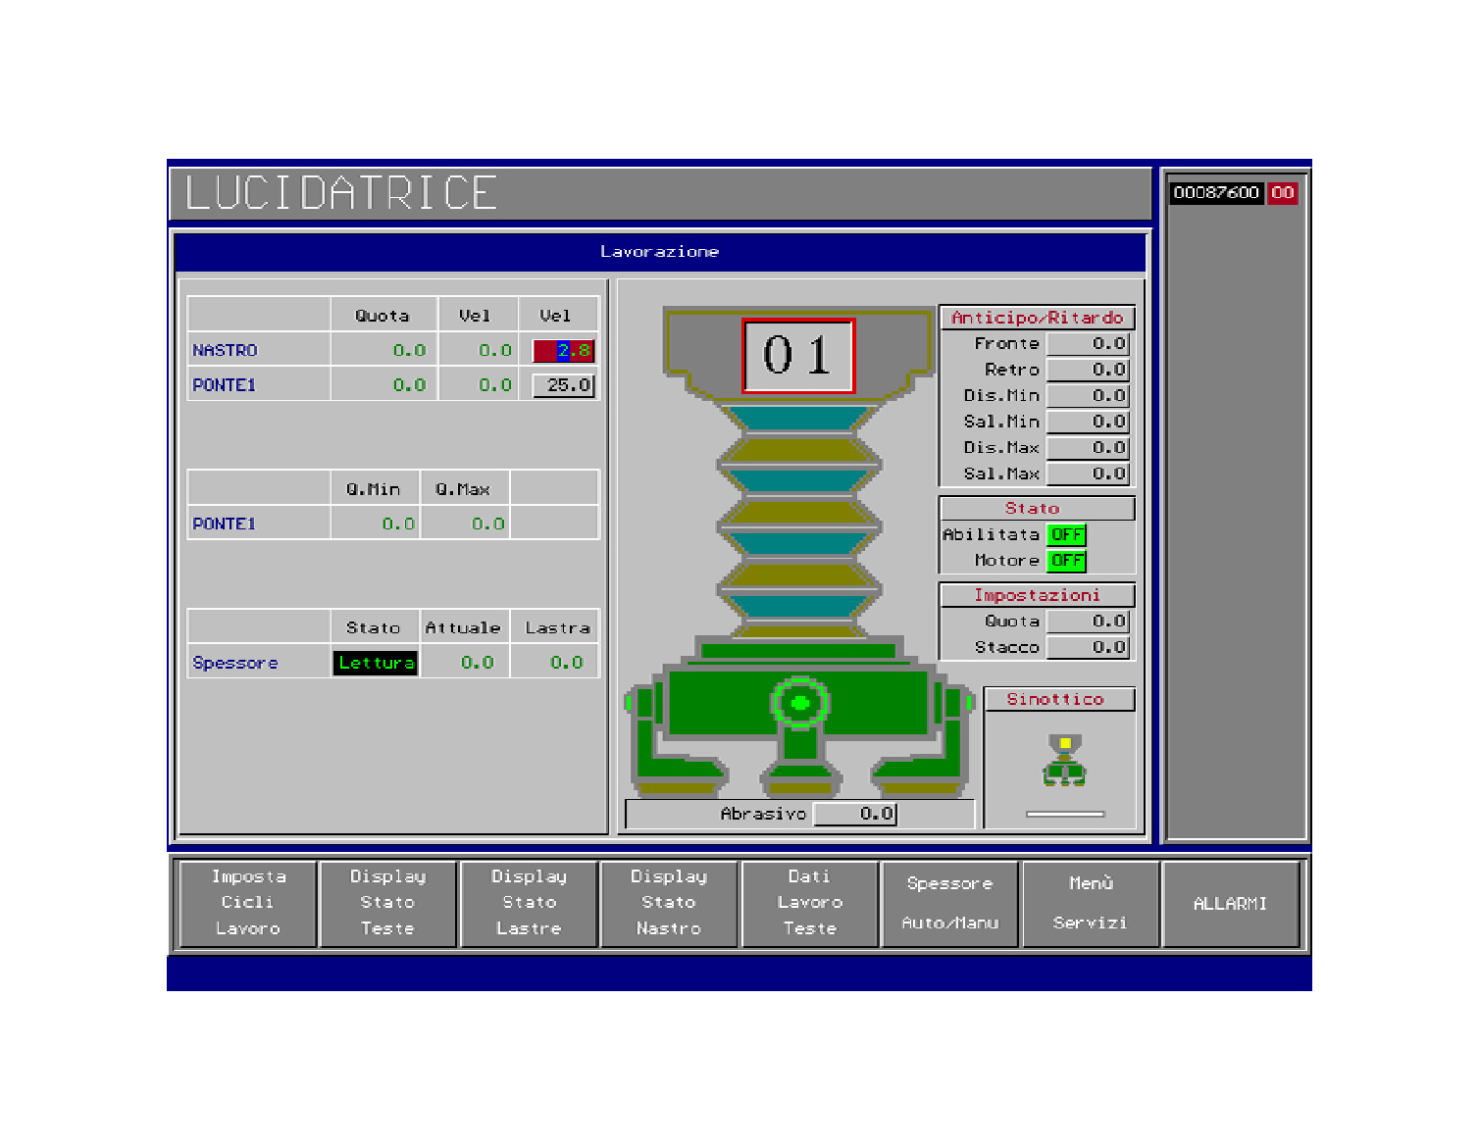Click the NASTRO velocity 2.8 field
Viewport: 1479px width, 1148px height.
pos(564,350)
